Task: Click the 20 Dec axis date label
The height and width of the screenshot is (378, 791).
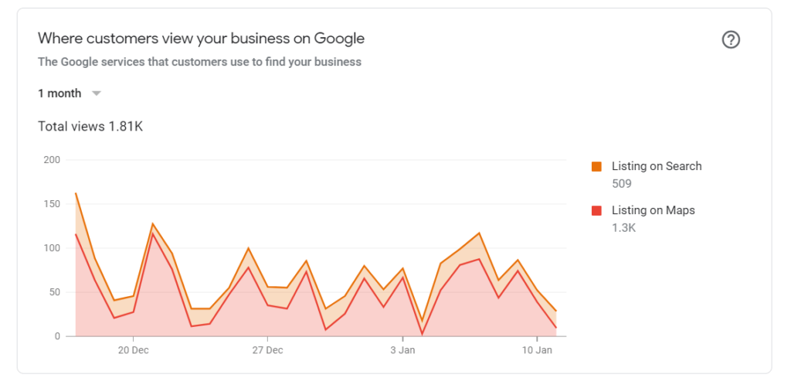Action: point(133,350)
